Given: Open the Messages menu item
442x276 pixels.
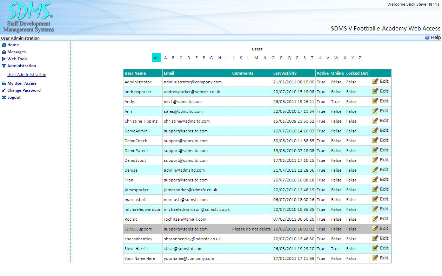Looking at the screenshot, I should coord(16,52).
